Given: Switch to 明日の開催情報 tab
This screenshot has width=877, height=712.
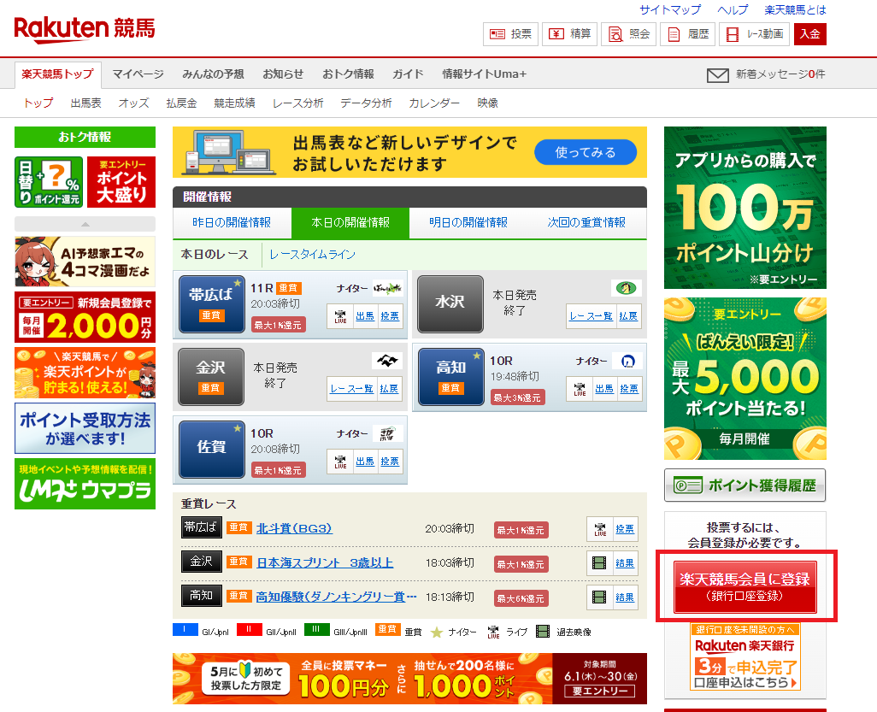Looking at the screenshot, I should [x=468, y=222].
